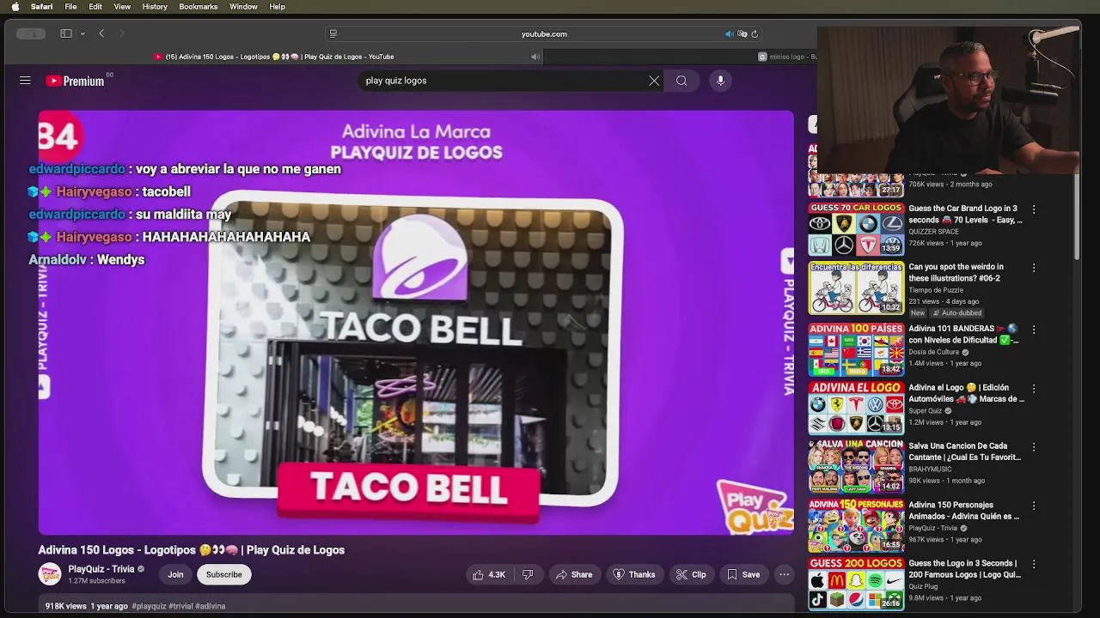Click the Taco Bell video player
Image resolution: width=1100 pixels, height=618 pixels.
point(416,323)
